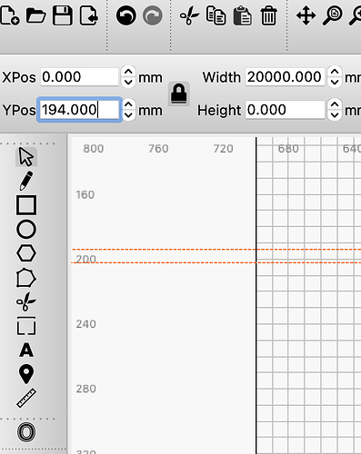This screenshot has height=454, width=361.
Task: Activate the Pan move arrows tool
Action: coord(306,15)
